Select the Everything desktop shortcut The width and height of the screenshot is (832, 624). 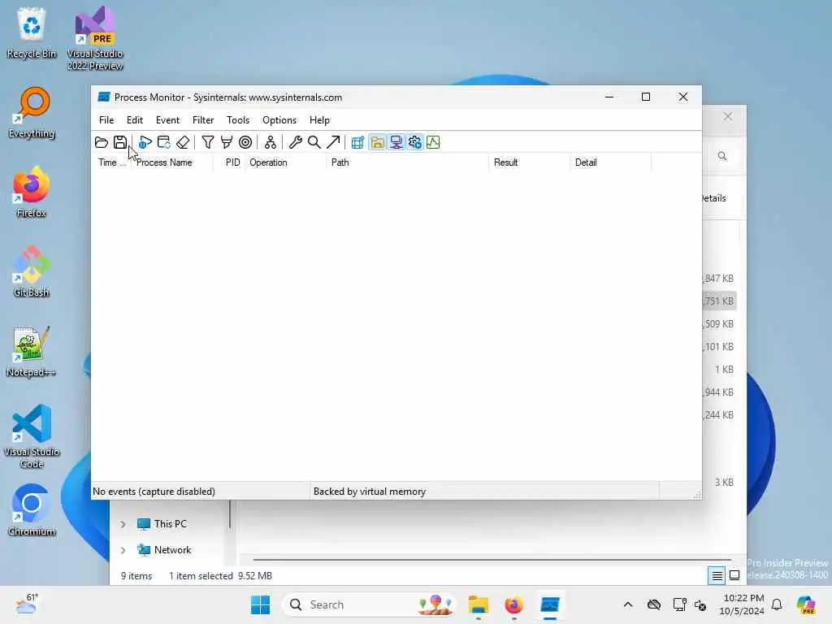click(32, 112)
